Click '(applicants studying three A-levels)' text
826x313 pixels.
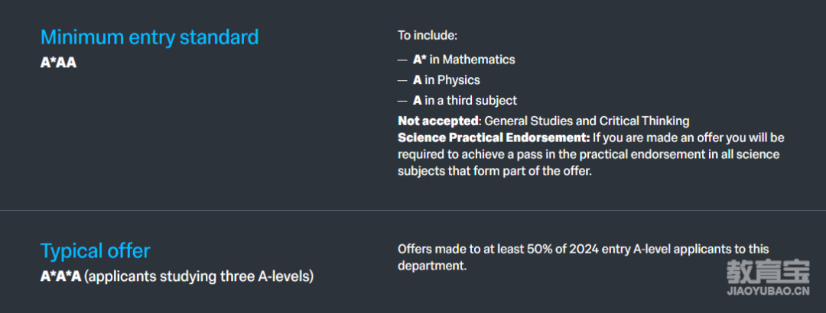[x=199, y=276]
